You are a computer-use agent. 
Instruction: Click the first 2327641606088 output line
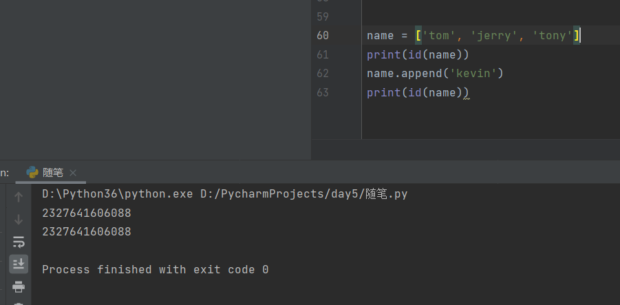pos(87,213)
